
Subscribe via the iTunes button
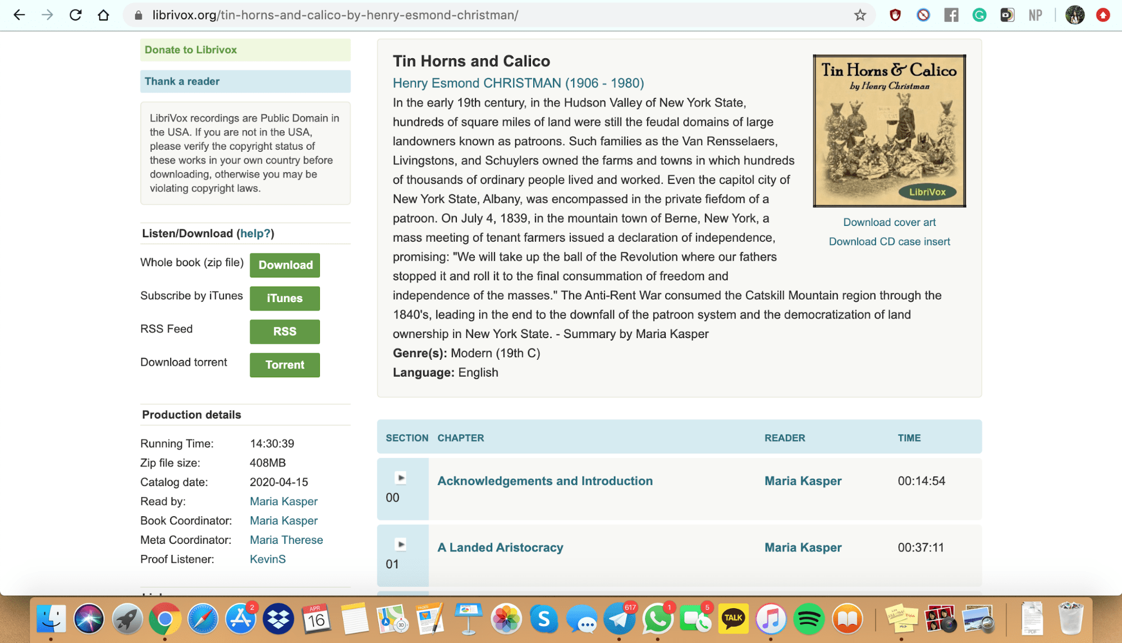(x=285, y=298)
